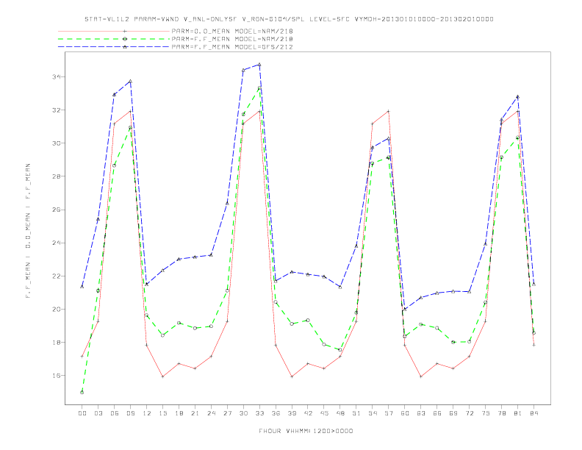Click x-axis forecast hour label 63
Screen dimensions: 582x450
click(421, 413)
